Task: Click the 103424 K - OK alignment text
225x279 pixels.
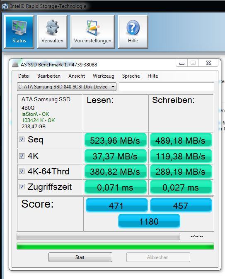Action: click(38, 120)
